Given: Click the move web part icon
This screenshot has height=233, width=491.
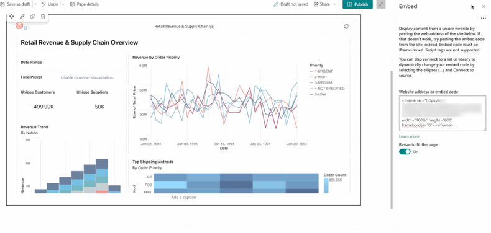Looking at the screenshot, I should pos(12,16).
